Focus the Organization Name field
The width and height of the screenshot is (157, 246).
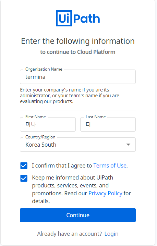pyautogui.click(x=78, y=77)
